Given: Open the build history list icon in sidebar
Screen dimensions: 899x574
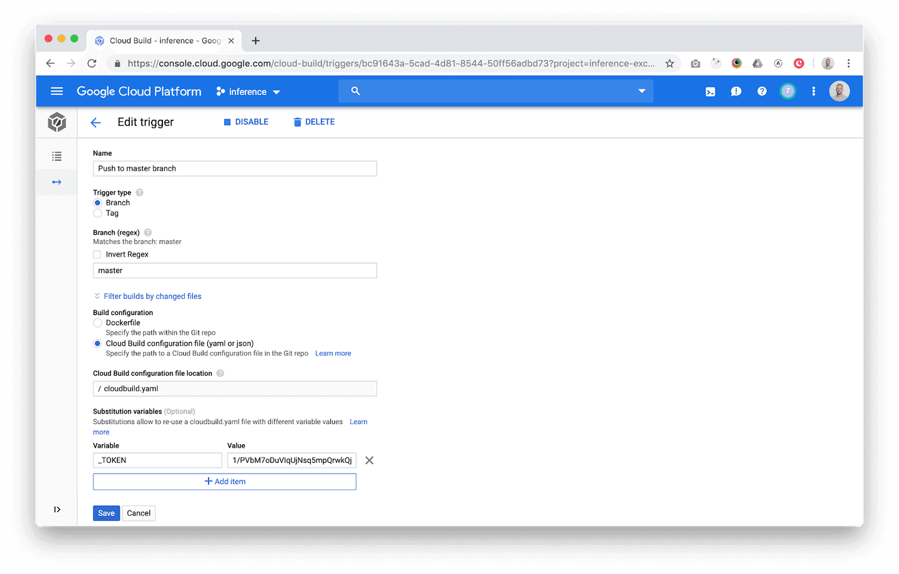Looking at the screenshot, I should (x=57, y=156).
